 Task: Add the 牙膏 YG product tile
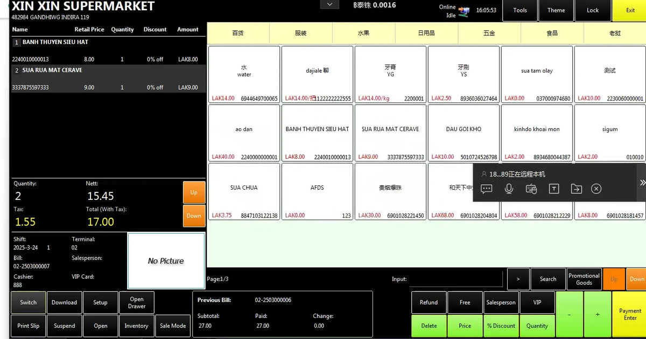coord(390,74)
